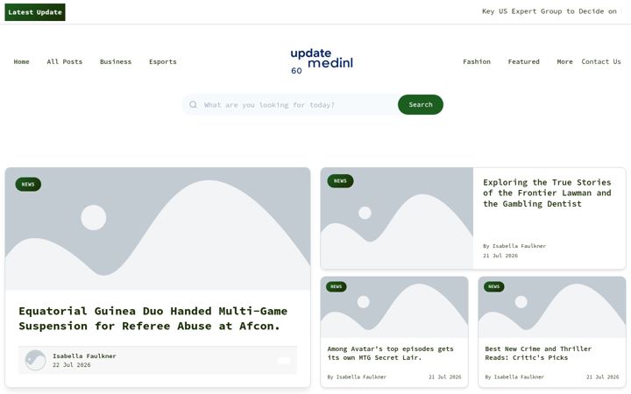Click NEWS tag on Frontier Lawman article
The image size is (631, 394).
[340, 181]
